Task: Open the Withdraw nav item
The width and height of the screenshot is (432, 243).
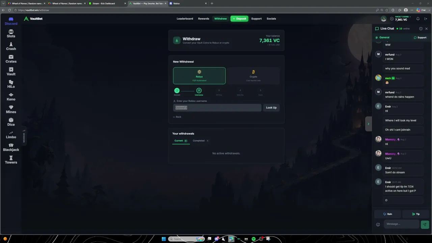Action: [x=220, y=19]
